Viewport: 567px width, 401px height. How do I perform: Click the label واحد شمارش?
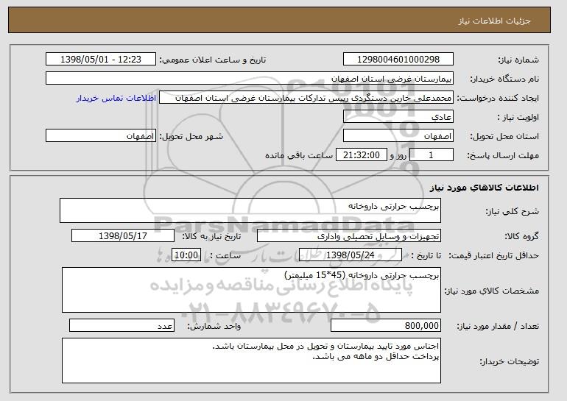coord(214,326)
